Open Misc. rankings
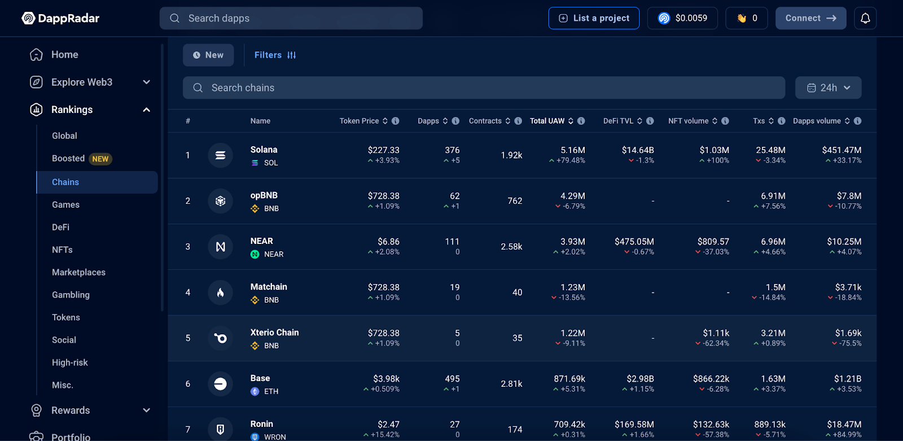The width and height of the screenshot is (903, 441). [63, 385]
